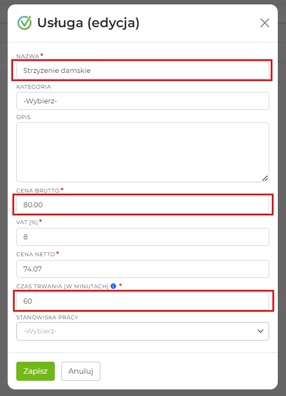Show info tooltip for Czas trwania
This screenshot has height=396, width=286.
coord(113,286)
